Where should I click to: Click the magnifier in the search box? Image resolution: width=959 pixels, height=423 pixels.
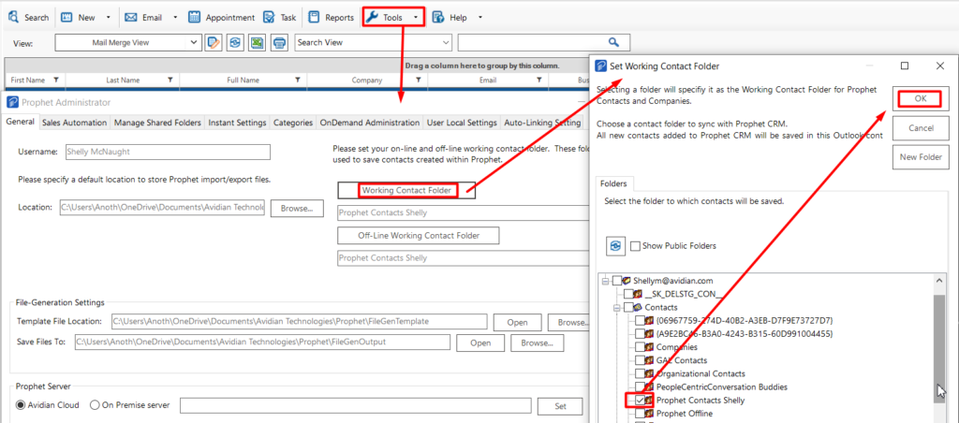coord(613,42)
